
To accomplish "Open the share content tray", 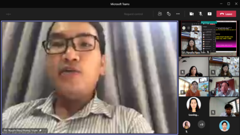I will tap(209, 14).
